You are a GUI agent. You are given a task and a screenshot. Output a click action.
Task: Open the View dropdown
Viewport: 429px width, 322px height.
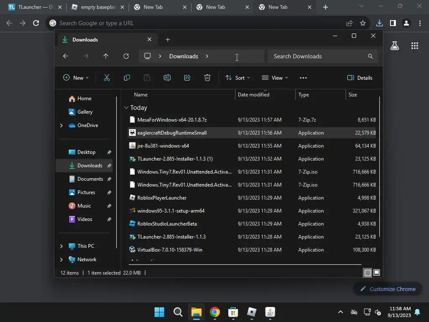[x=275, y=78]
